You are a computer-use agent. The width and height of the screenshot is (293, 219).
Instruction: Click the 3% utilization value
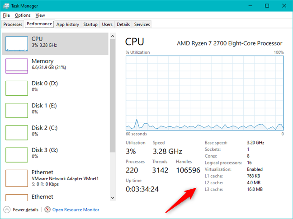pyautogui.click(x=131, y=151)
